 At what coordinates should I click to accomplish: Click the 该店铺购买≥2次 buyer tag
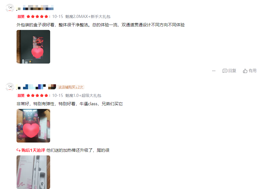tap(71, 87)
